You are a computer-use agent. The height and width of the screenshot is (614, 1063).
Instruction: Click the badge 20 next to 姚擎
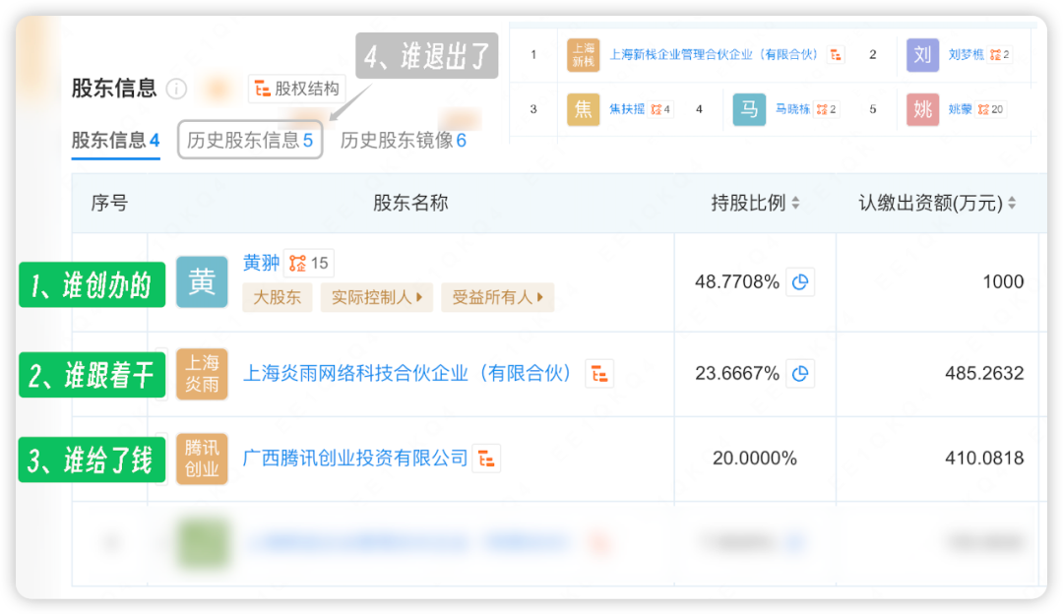(990, 109)
